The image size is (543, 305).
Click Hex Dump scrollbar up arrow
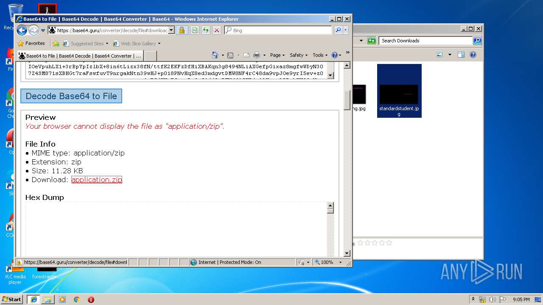(x=330, y=205)
